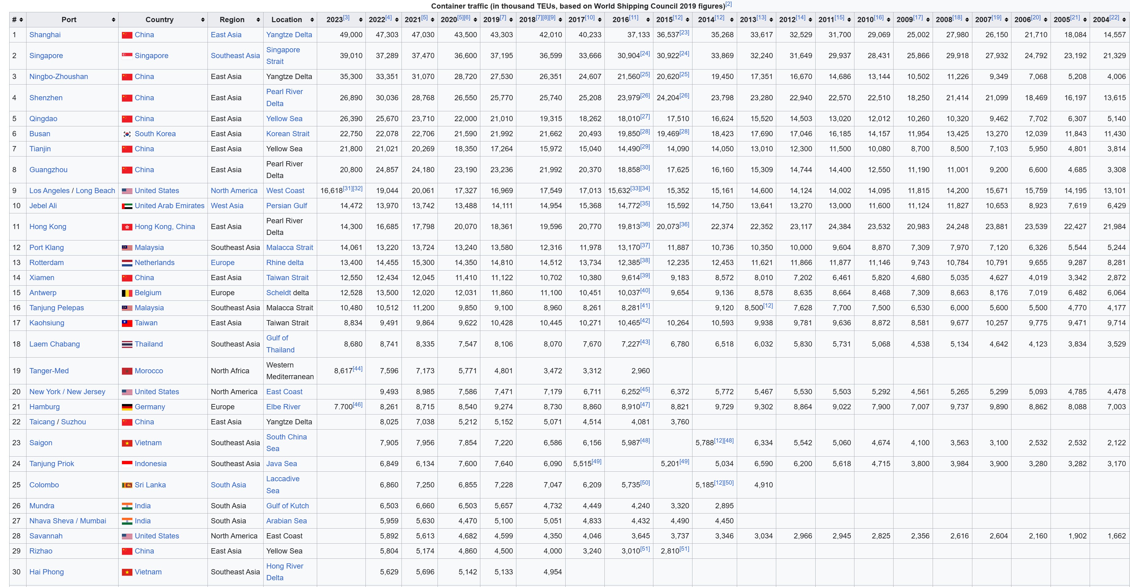Open the Scheldt link in Antwerp row
Viewport: 1130px width, 587px height.
pos(279,293)
